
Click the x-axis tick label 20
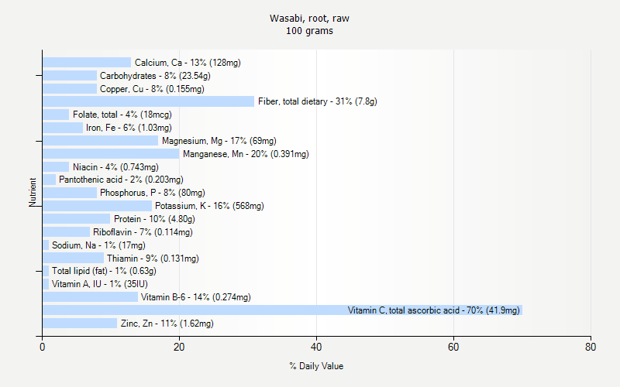click(179, 347)
